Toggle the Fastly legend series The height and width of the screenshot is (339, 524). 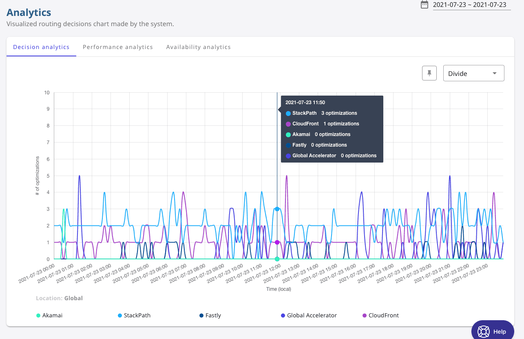pyautogui.click(x=210, y=315)
